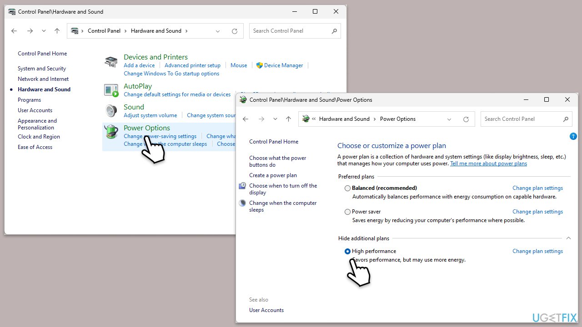Open User Accounts under See also
Image resolution: width=582 pixels, height=327 pixels.
(x=266, y=310)
